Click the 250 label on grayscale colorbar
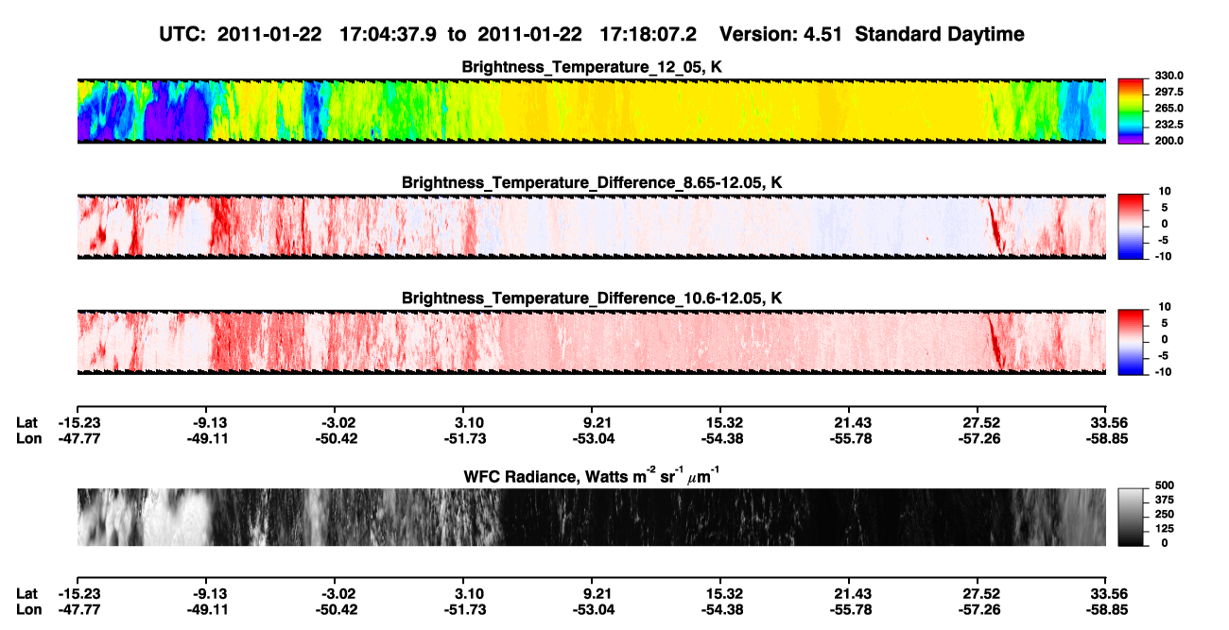 click(x=1163, y=514)
